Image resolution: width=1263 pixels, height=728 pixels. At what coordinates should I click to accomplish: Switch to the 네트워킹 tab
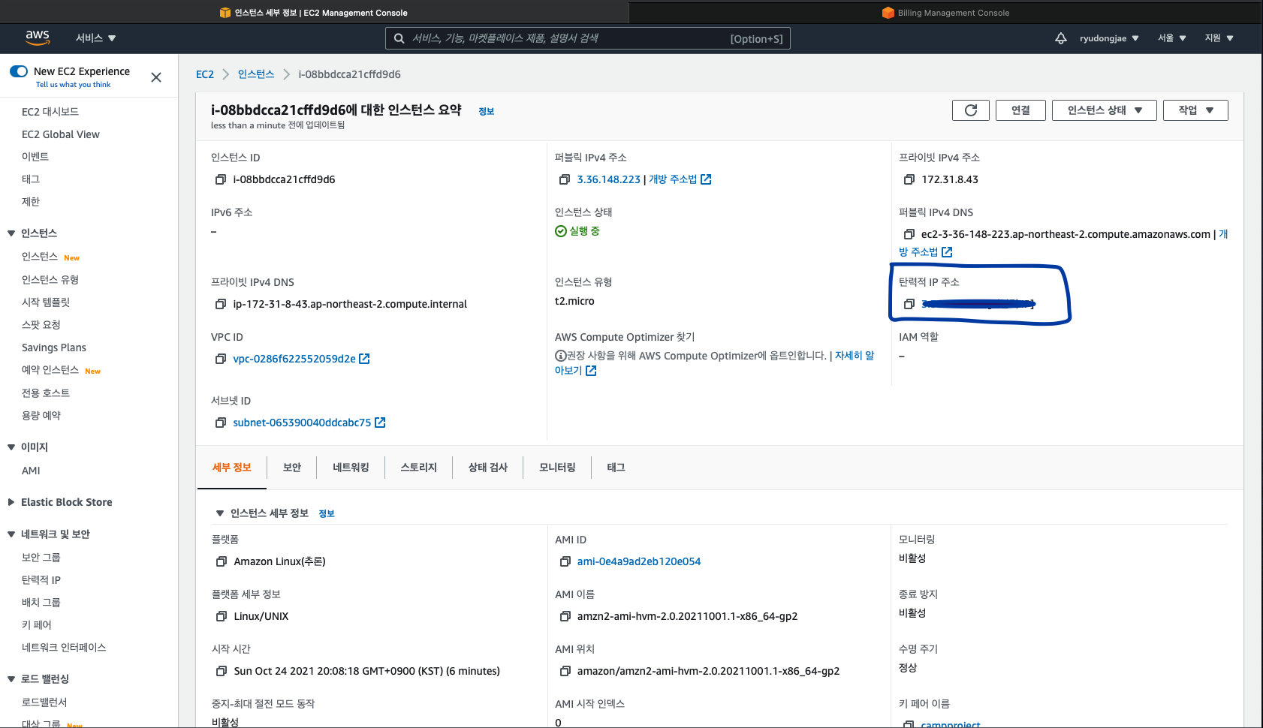[x=351, y=468]
